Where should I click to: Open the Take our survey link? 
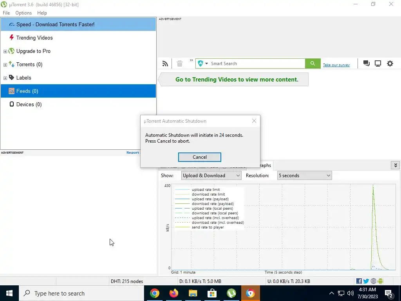336,65
